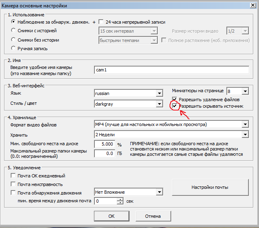Click the Мин. свободного места на диске label
Screen dimensions: 259x228
[44, 144]
